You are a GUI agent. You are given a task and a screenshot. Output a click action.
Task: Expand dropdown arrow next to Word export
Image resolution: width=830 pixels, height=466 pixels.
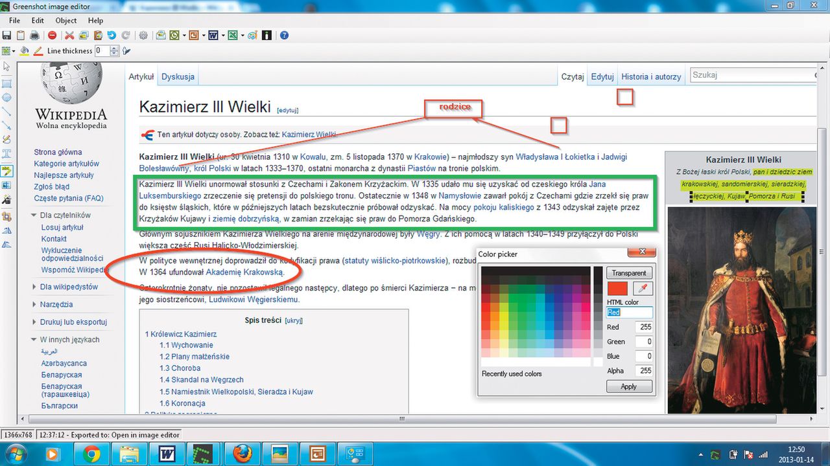(223, 36)
